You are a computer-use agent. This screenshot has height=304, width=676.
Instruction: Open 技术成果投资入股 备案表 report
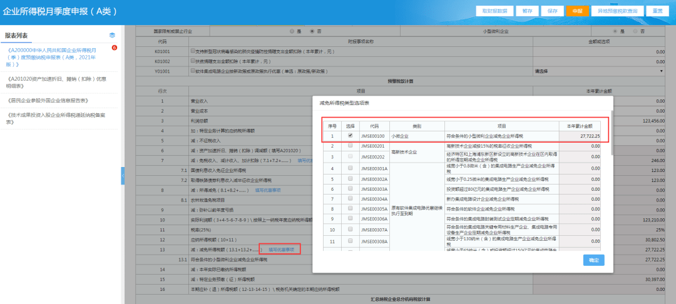[56, 118]
